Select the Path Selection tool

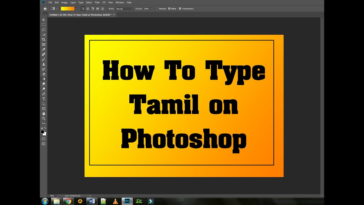[x=44, y=104]
